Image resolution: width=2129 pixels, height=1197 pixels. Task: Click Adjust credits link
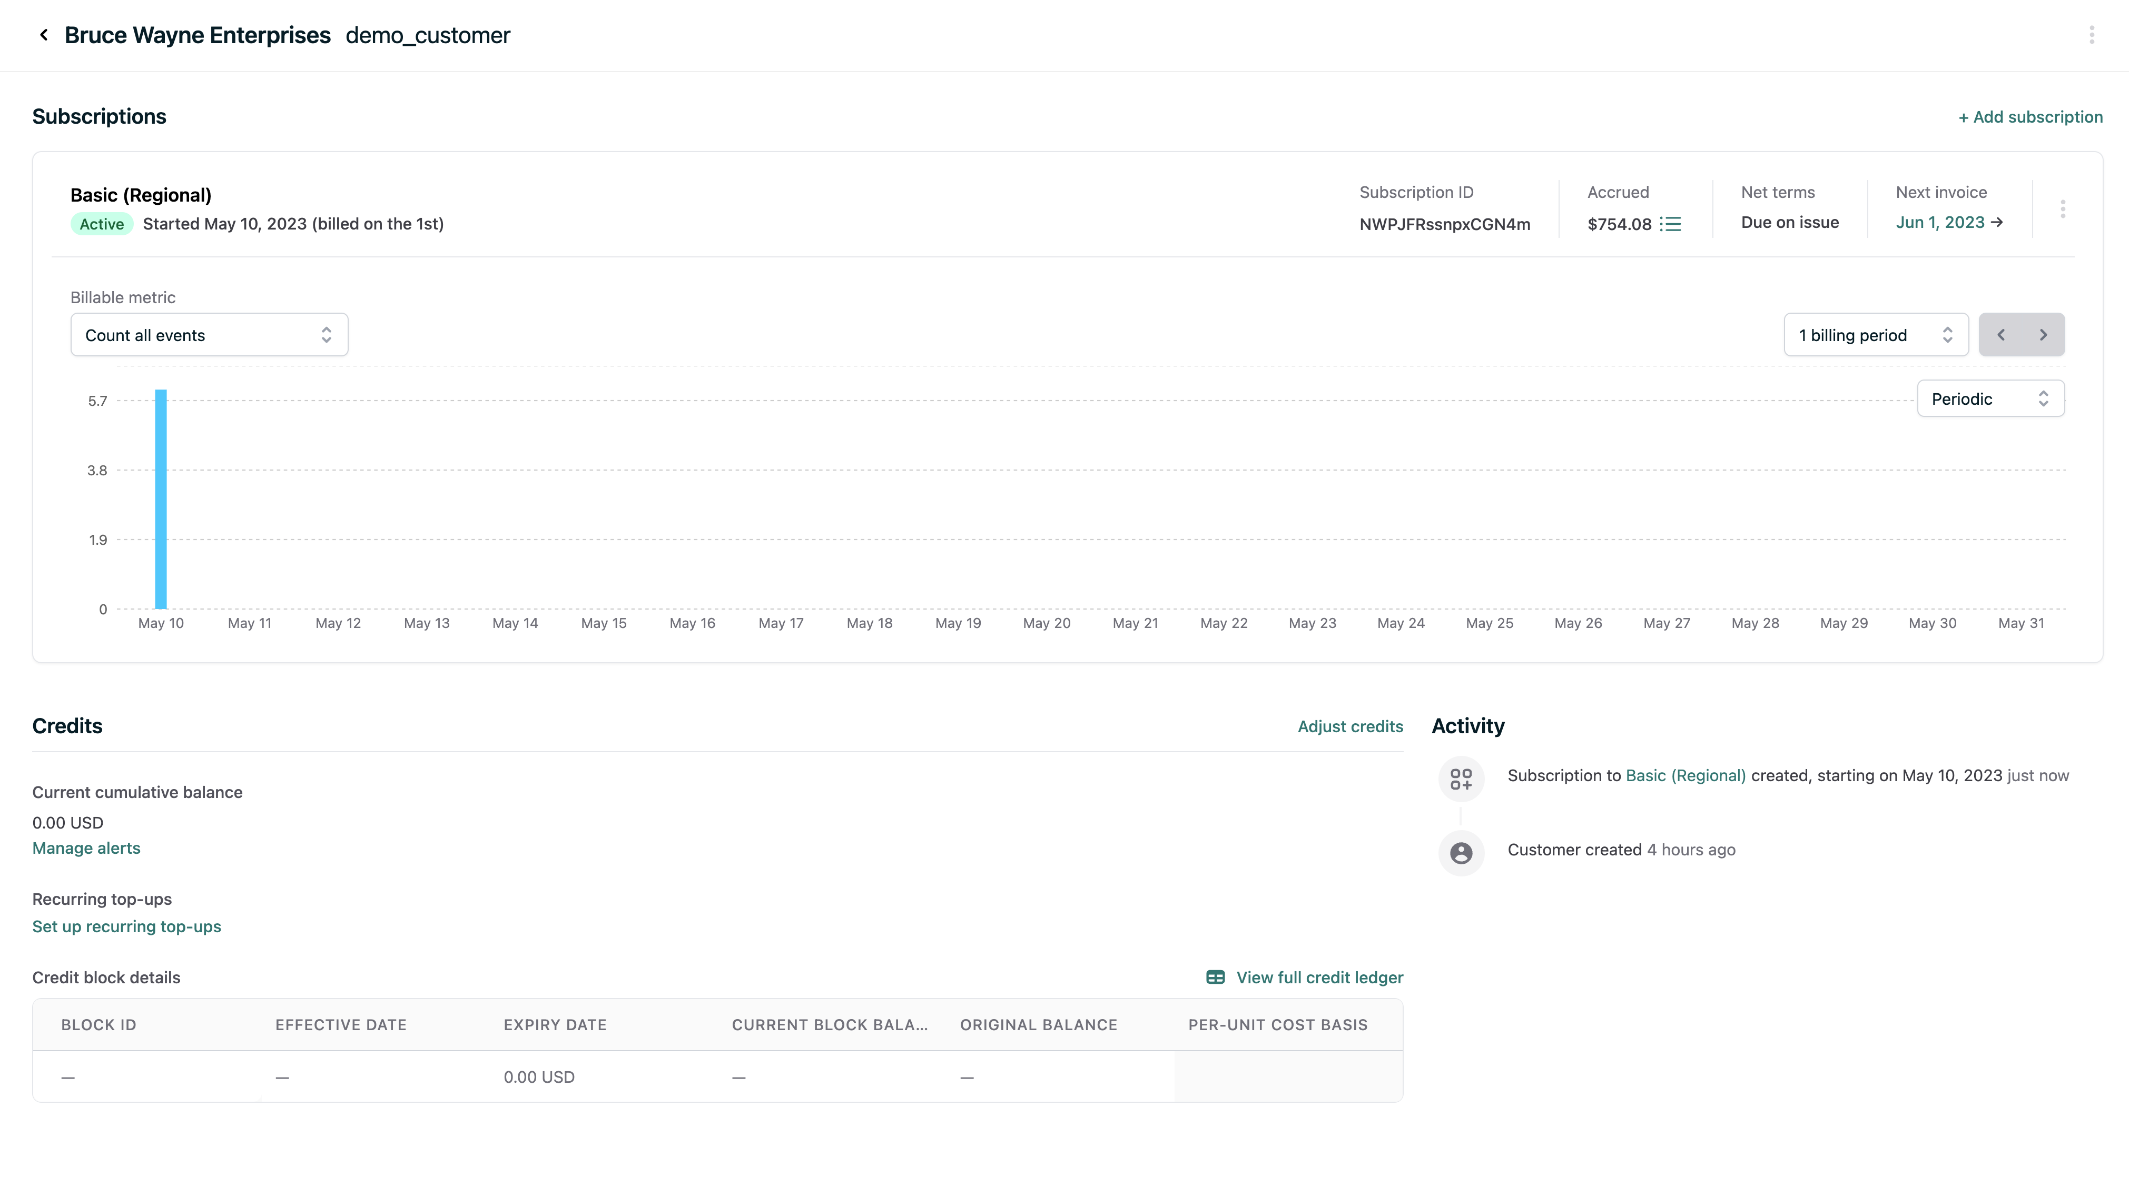(1349, 726)
